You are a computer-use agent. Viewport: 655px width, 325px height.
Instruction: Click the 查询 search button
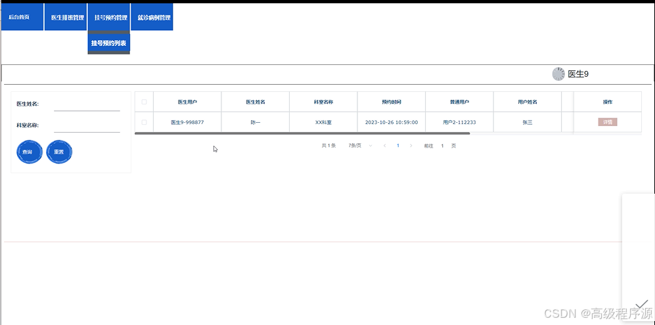tap(30, 152)
